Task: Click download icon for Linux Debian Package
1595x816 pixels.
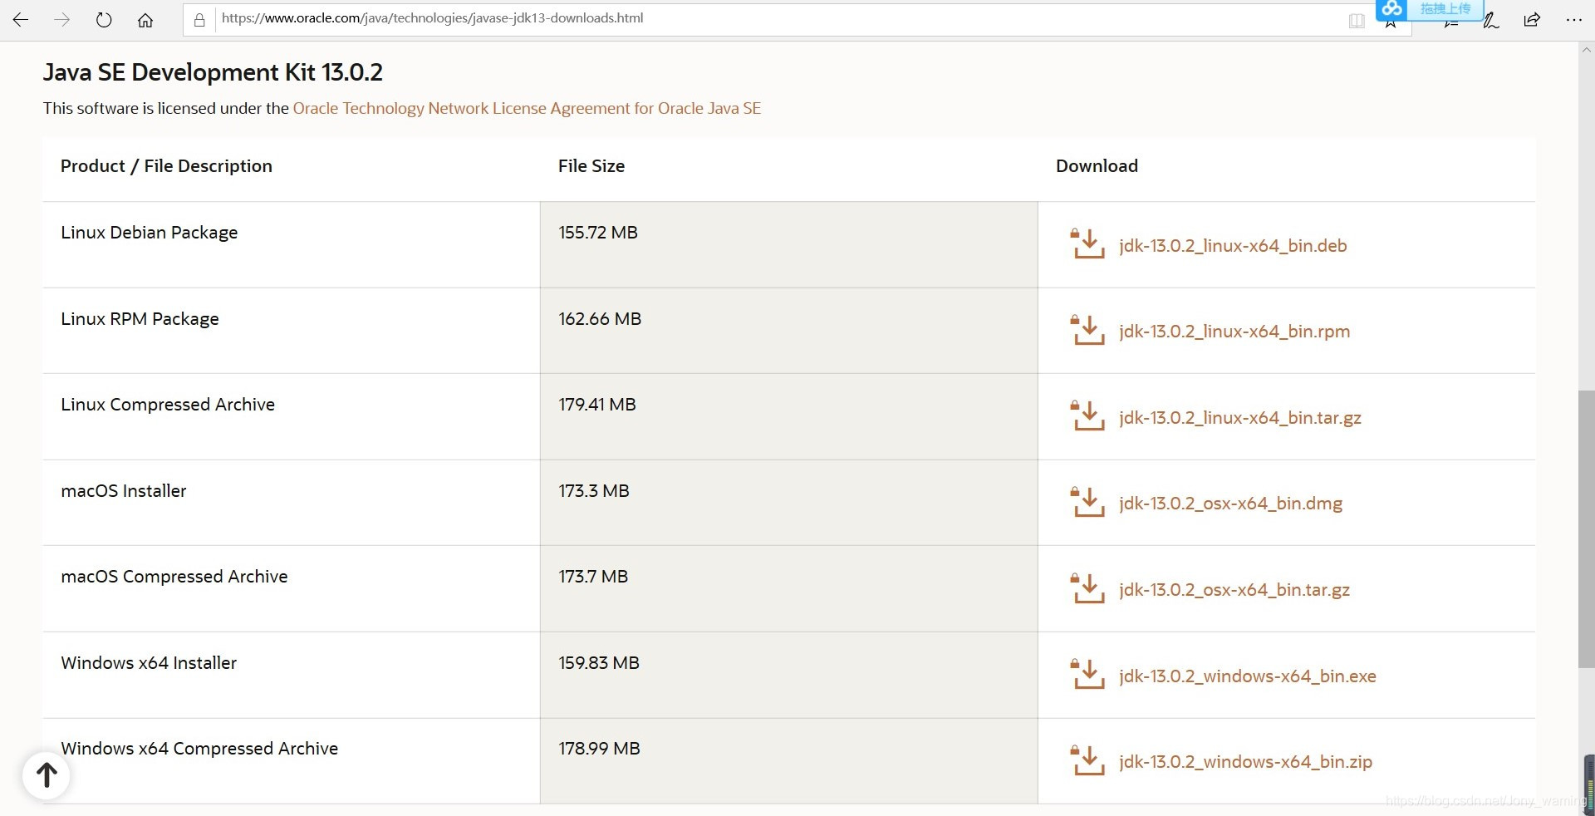Action: point(1087,243)
